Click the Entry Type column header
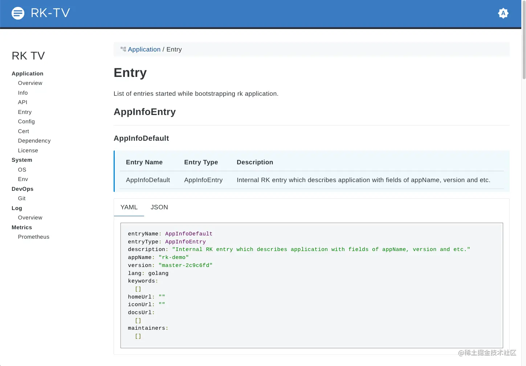The width and height of the screenshot is (526, 366). pos(201,162)
